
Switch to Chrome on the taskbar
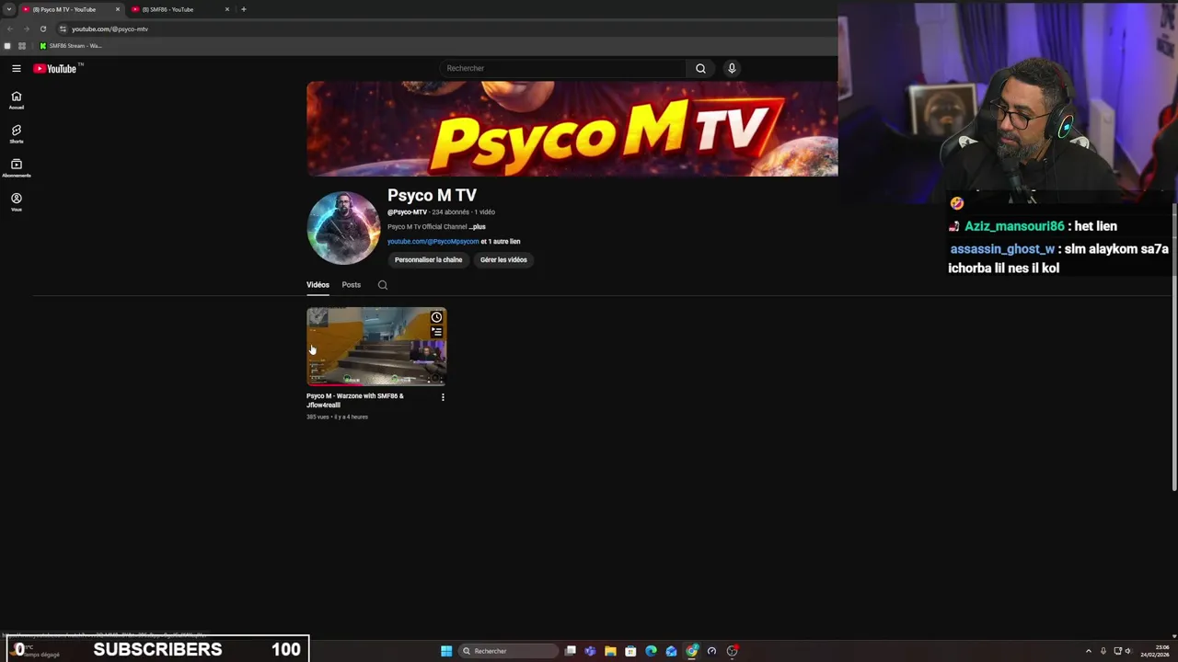(x=691, y=651)
